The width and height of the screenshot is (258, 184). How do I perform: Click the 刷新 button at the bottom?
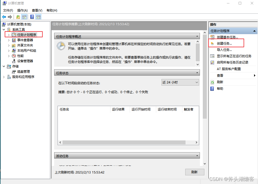click(195, 172)
